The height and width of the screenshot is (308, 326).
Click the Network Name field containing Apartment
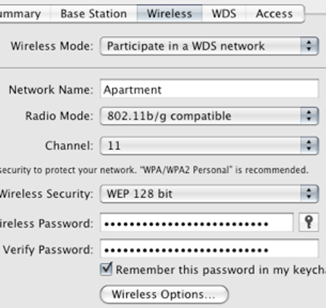pos(209,89)
